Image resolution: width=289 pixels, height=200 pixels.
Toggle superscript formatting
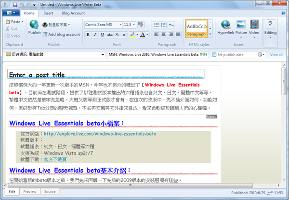click(x=124, y=35)
